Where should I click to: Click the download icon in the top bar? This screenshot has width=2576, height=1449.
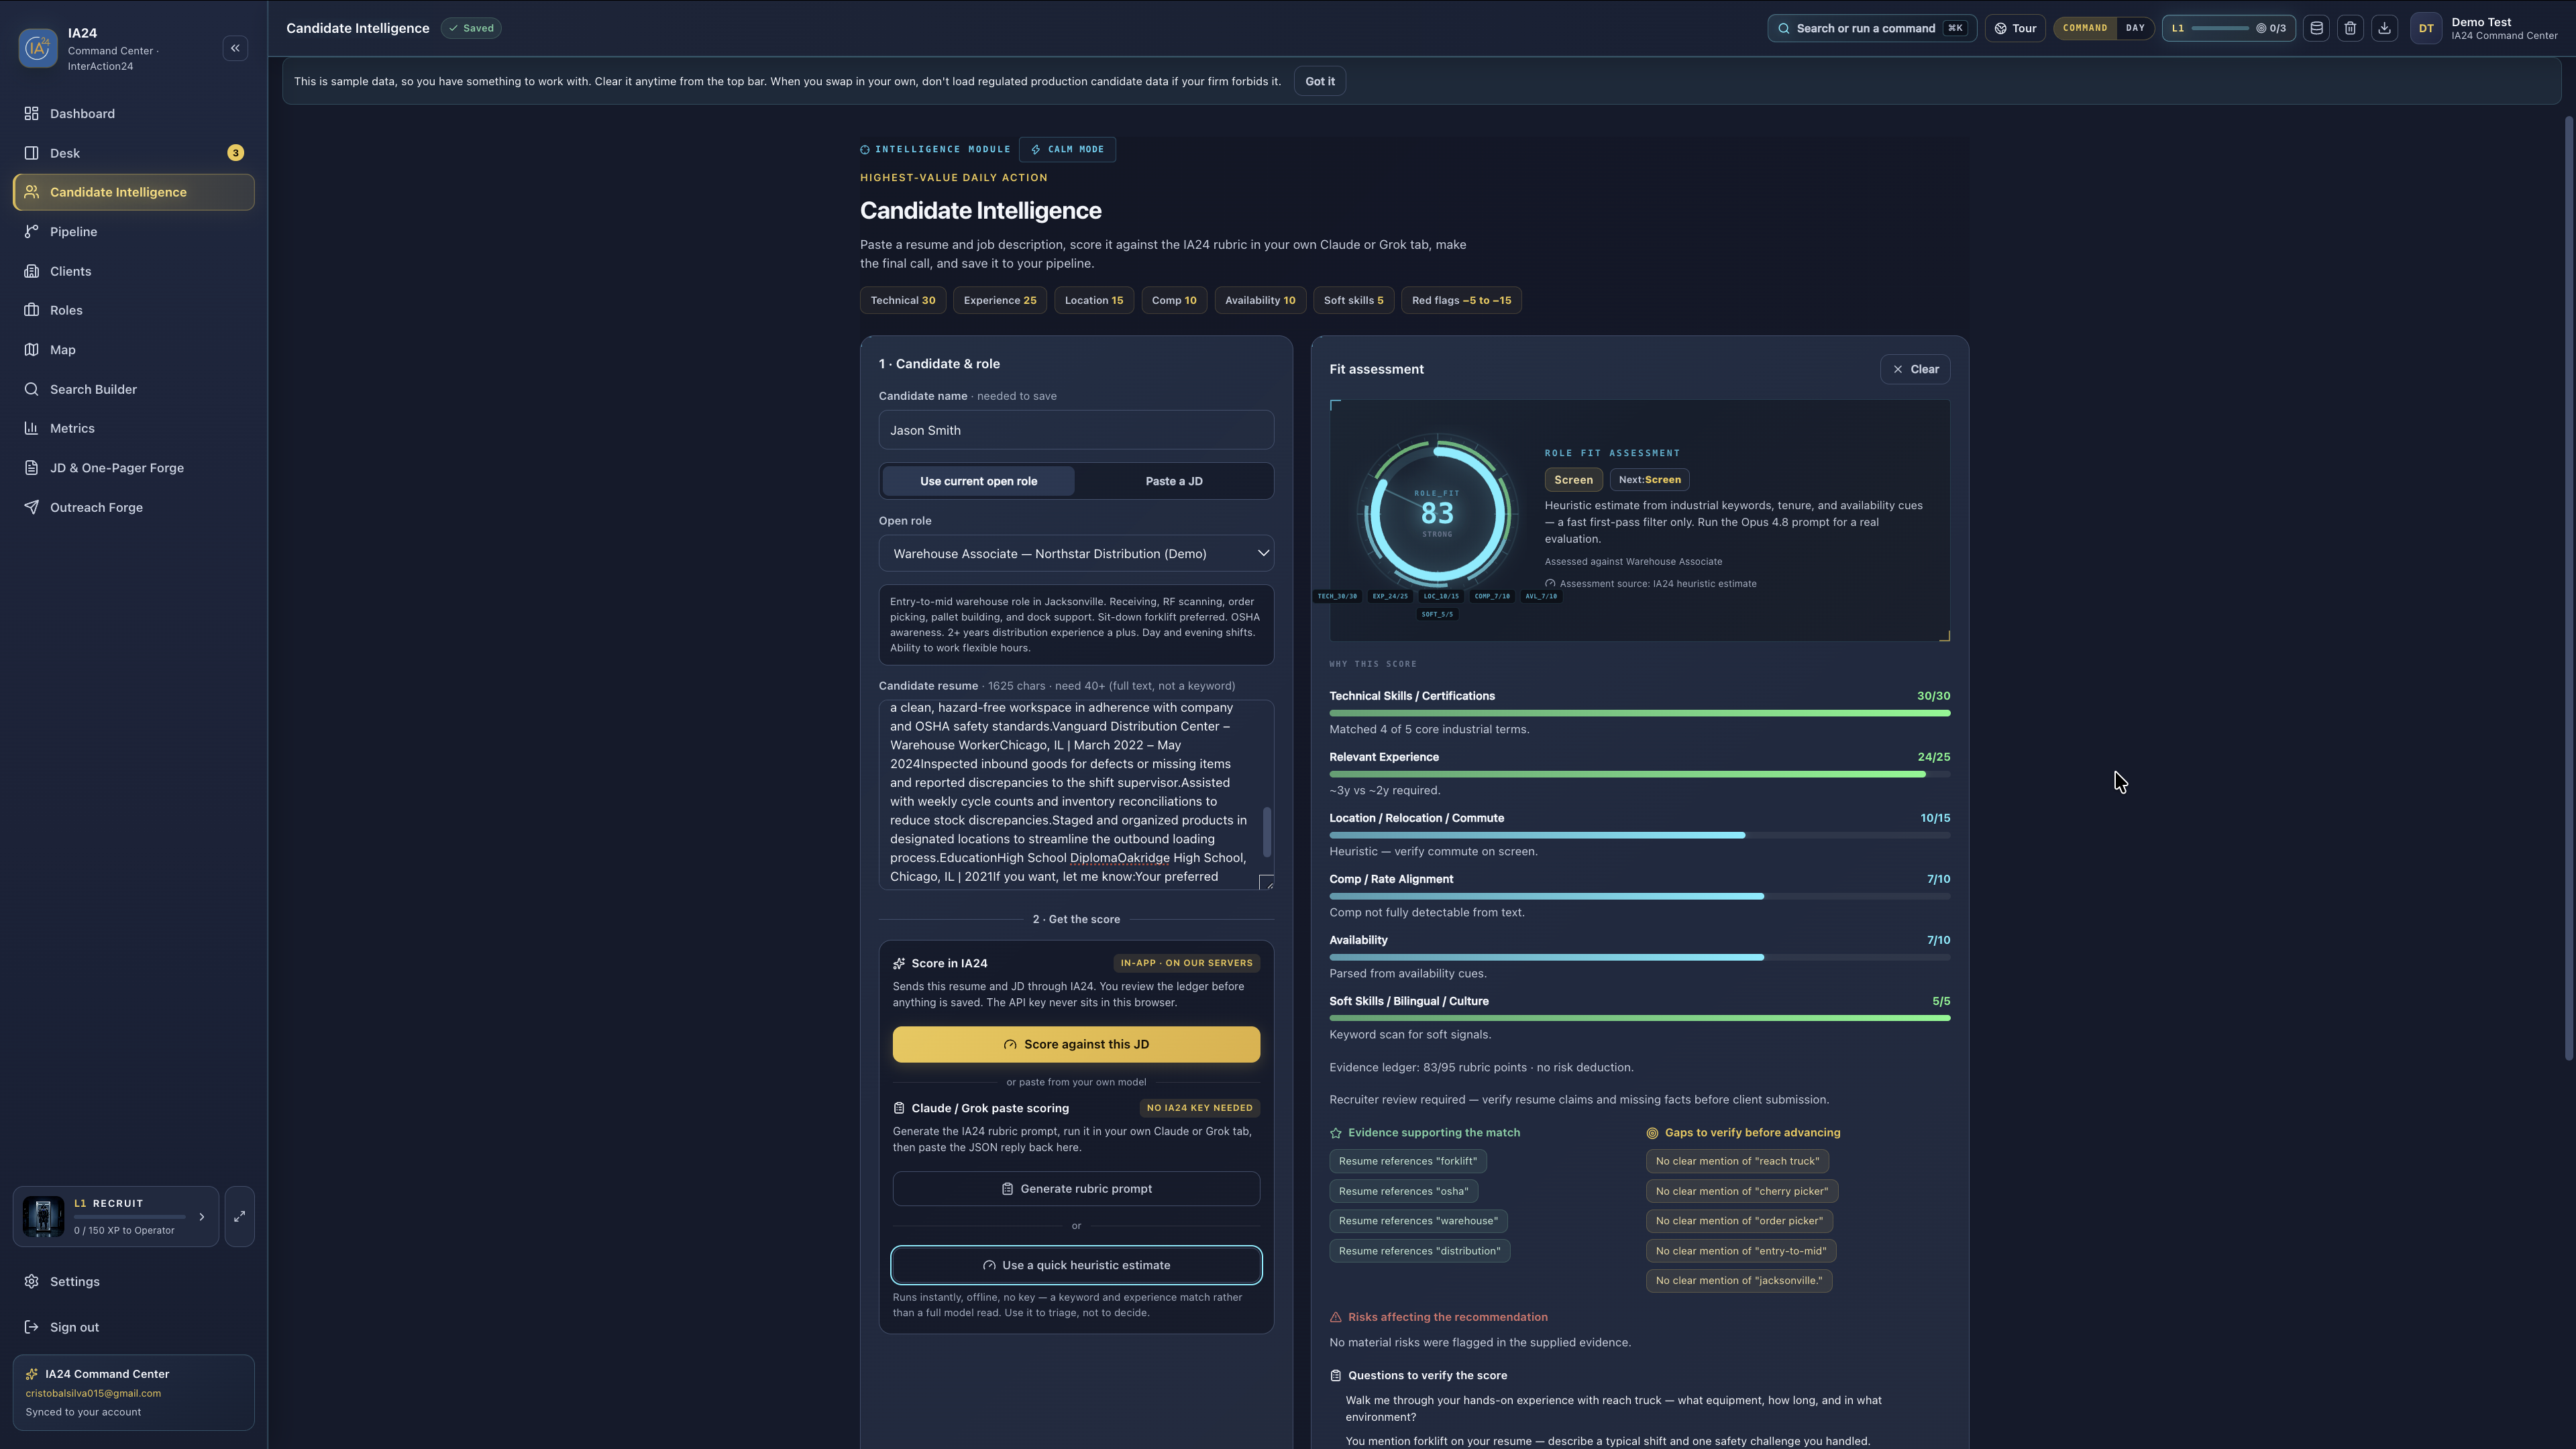2384,28
